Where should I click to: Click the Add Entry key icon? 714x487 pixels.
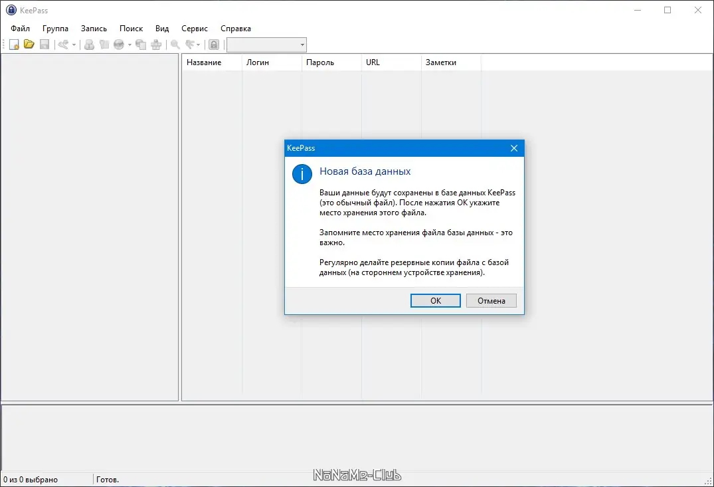click(x=63, y=45)
